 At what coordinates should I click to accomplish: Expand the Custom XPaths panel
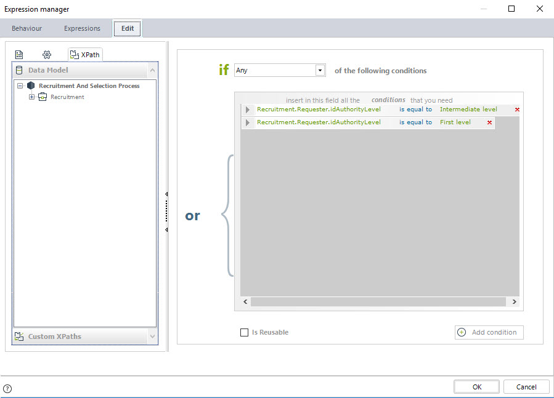pyautogui.click(x=152, y=336)
